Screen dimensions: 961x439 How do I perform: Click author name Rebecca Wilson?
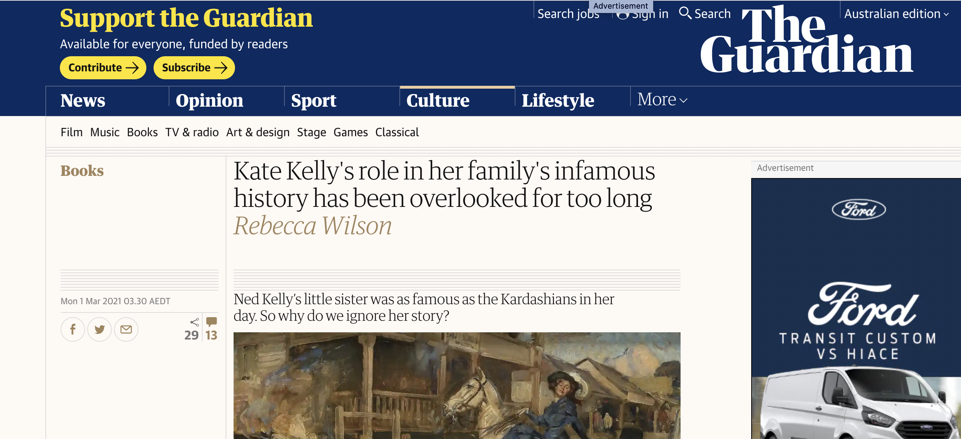(x=313, y=226)
